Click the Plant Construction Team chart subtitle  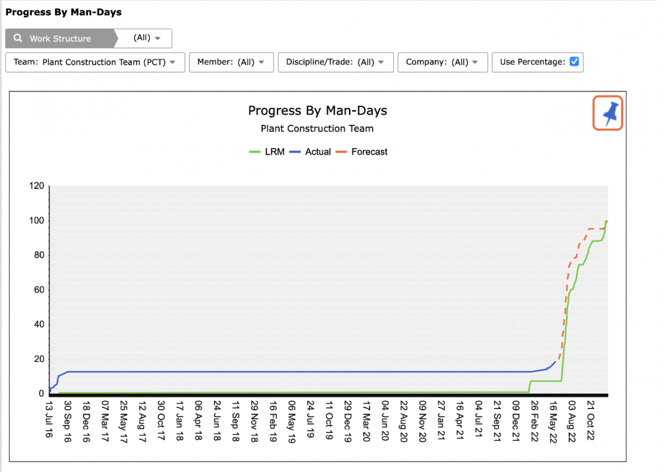point(317,129)
